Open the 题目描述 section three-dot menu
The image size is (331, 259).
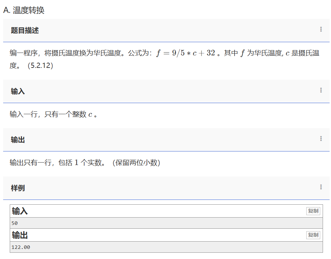point(321,30)
